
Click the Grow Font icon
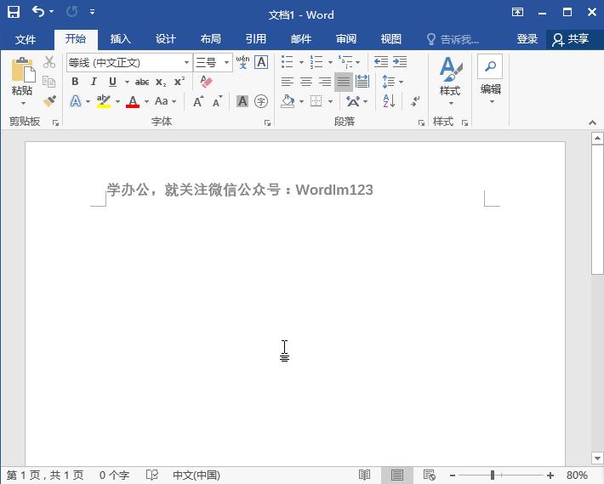point(198,101)
